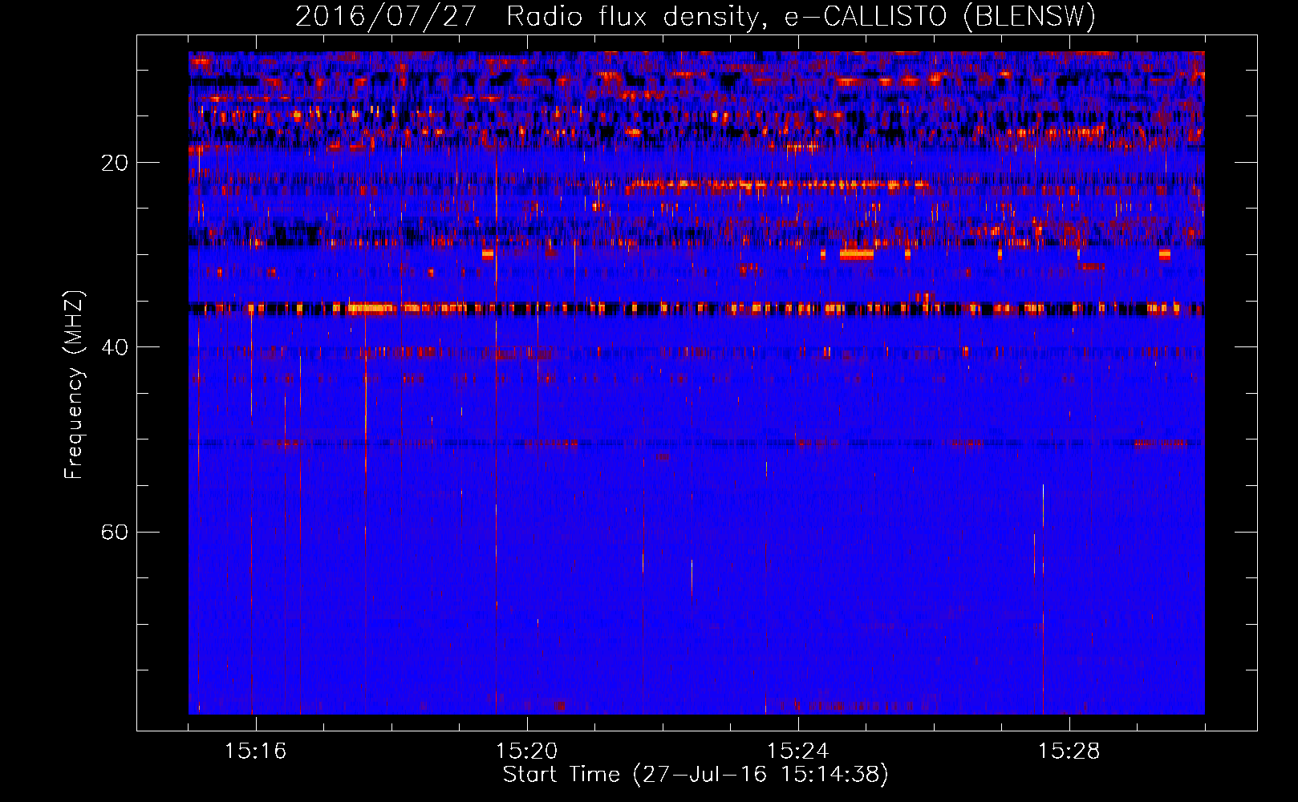
Task: Click the 60 MHz frequency axis label
Action: point(115,533)
